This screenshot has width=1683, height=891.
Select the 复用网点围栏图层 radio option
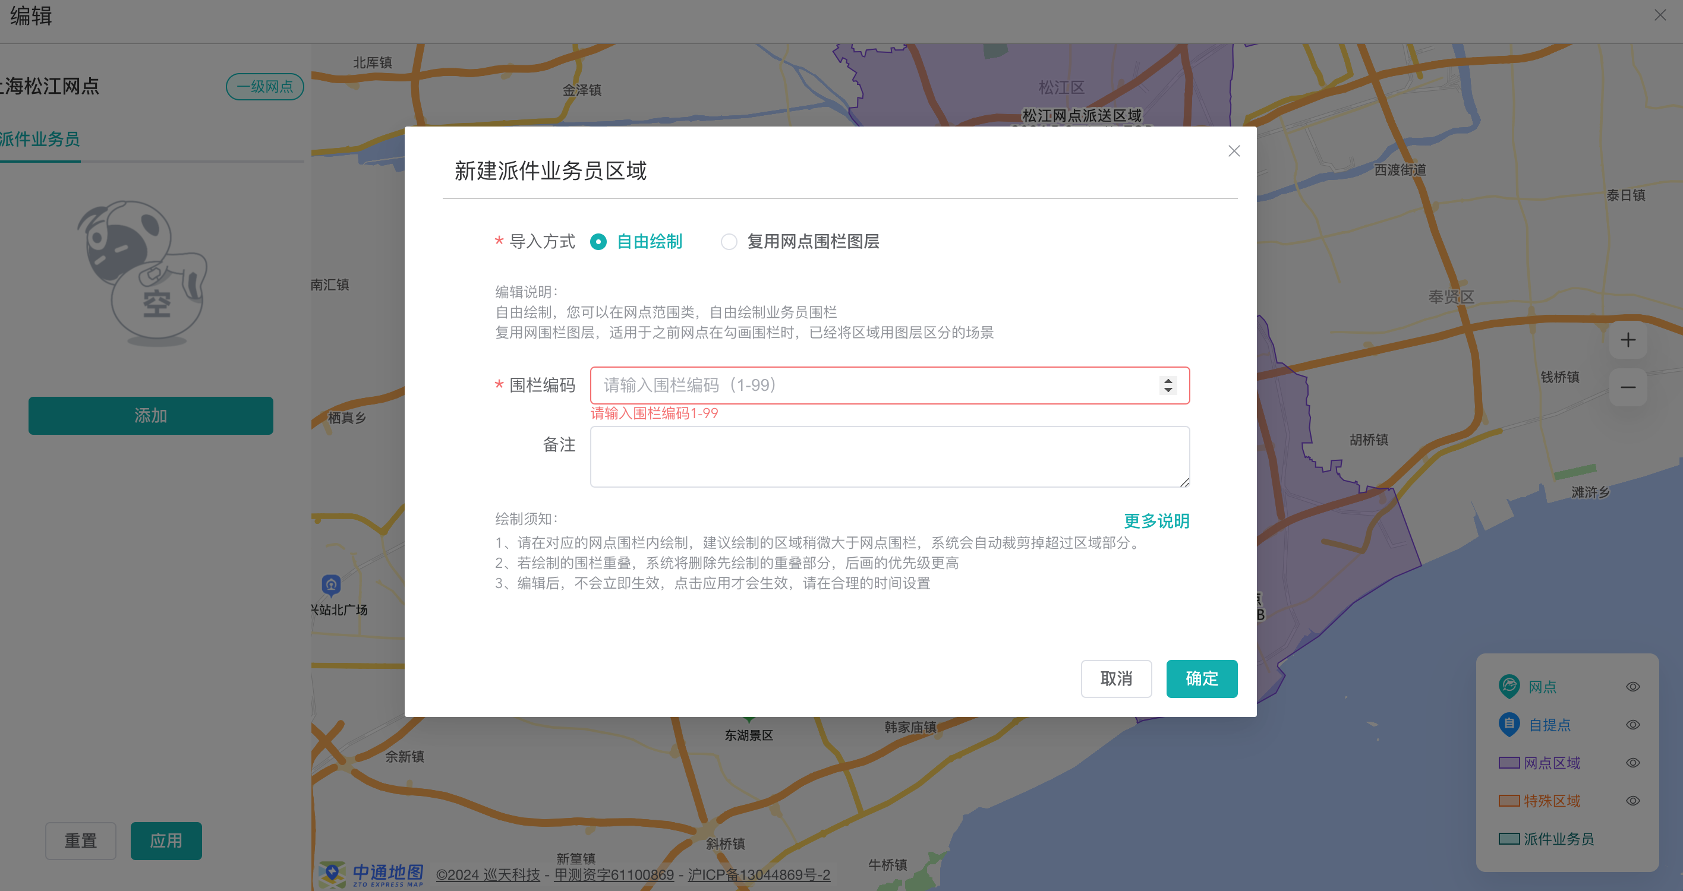tap(729, 242)
